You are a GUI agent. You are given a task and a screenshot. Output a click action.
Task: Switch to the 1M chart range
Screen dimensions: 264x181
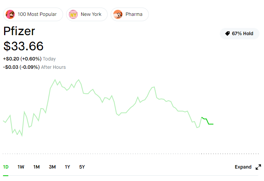[x=37, y=167]
